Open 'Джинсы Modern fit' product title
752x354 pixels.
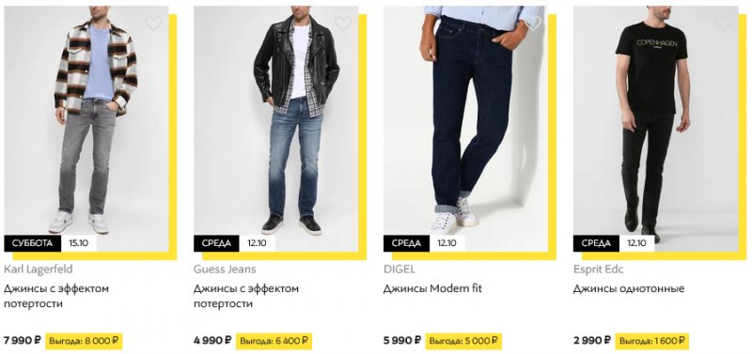click(x=432, y=289)
